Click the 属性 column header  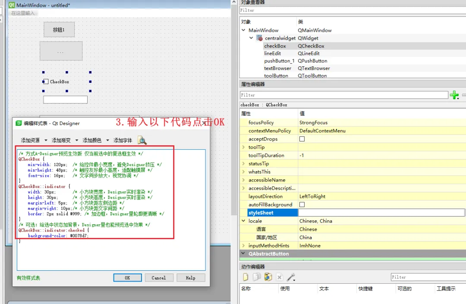click(x=246, y=113)
